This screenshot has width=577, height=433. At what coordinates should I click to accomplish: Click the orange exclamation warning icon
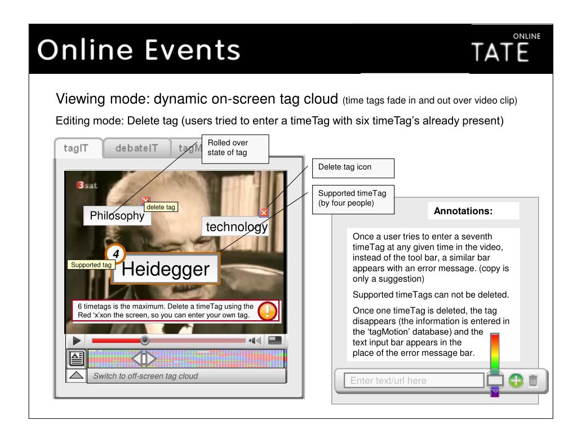click(267, 311)
